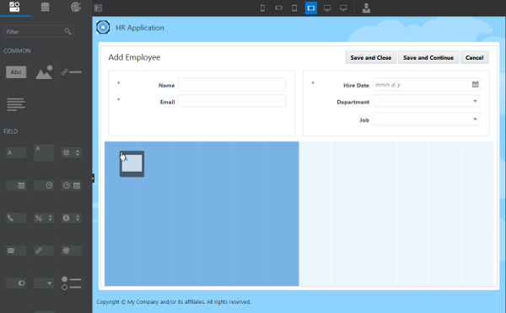
Task: Click the Email input field
Action: 232,101
